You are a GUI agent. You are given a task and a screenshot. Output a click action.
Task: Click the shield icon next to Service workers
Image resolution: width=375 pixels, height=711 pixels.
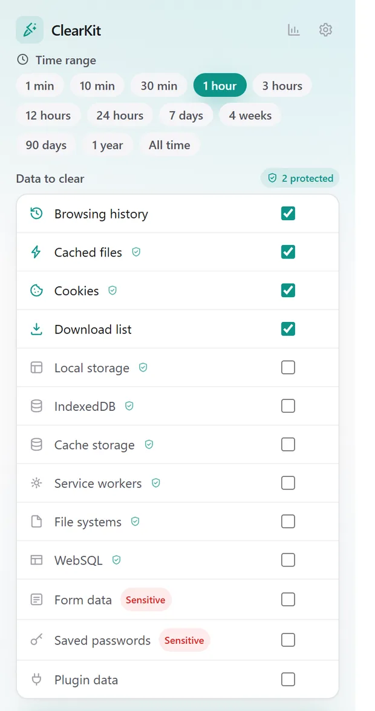156,483
